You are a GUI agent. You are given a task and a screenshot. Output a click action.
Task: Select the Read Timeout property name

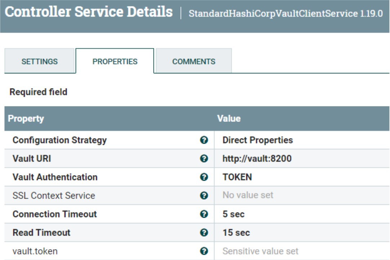click(x=41, y=232)
